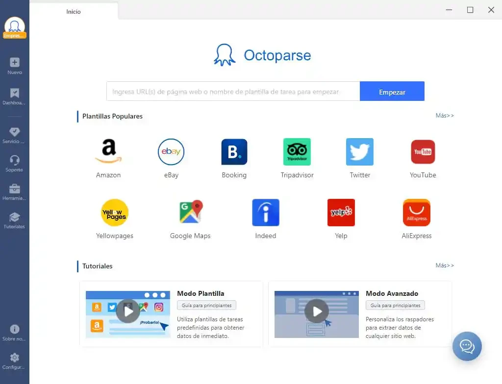Open the Empresa account avatar
Screen dimensions: 502x384
pyautogui.click(x=15, y=27)
